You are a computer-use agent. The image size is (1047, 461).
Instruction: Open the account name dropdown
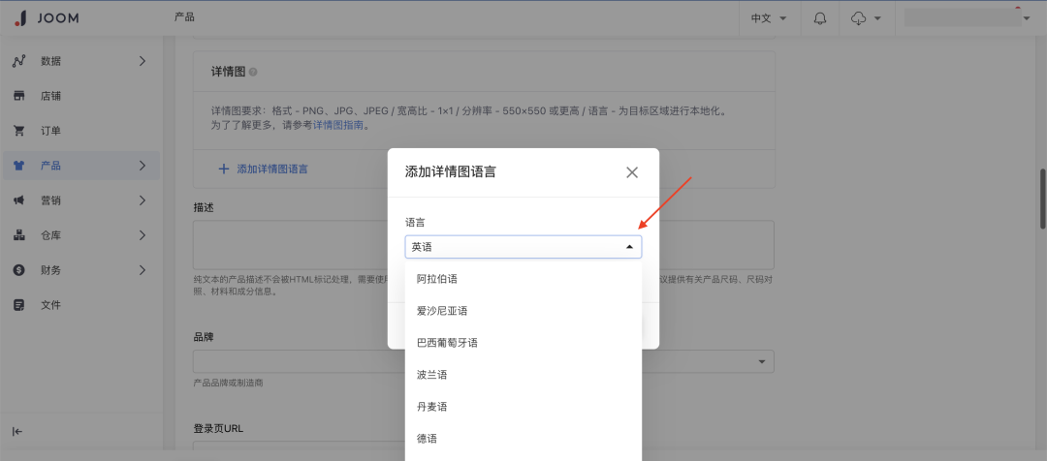(967, 18)
